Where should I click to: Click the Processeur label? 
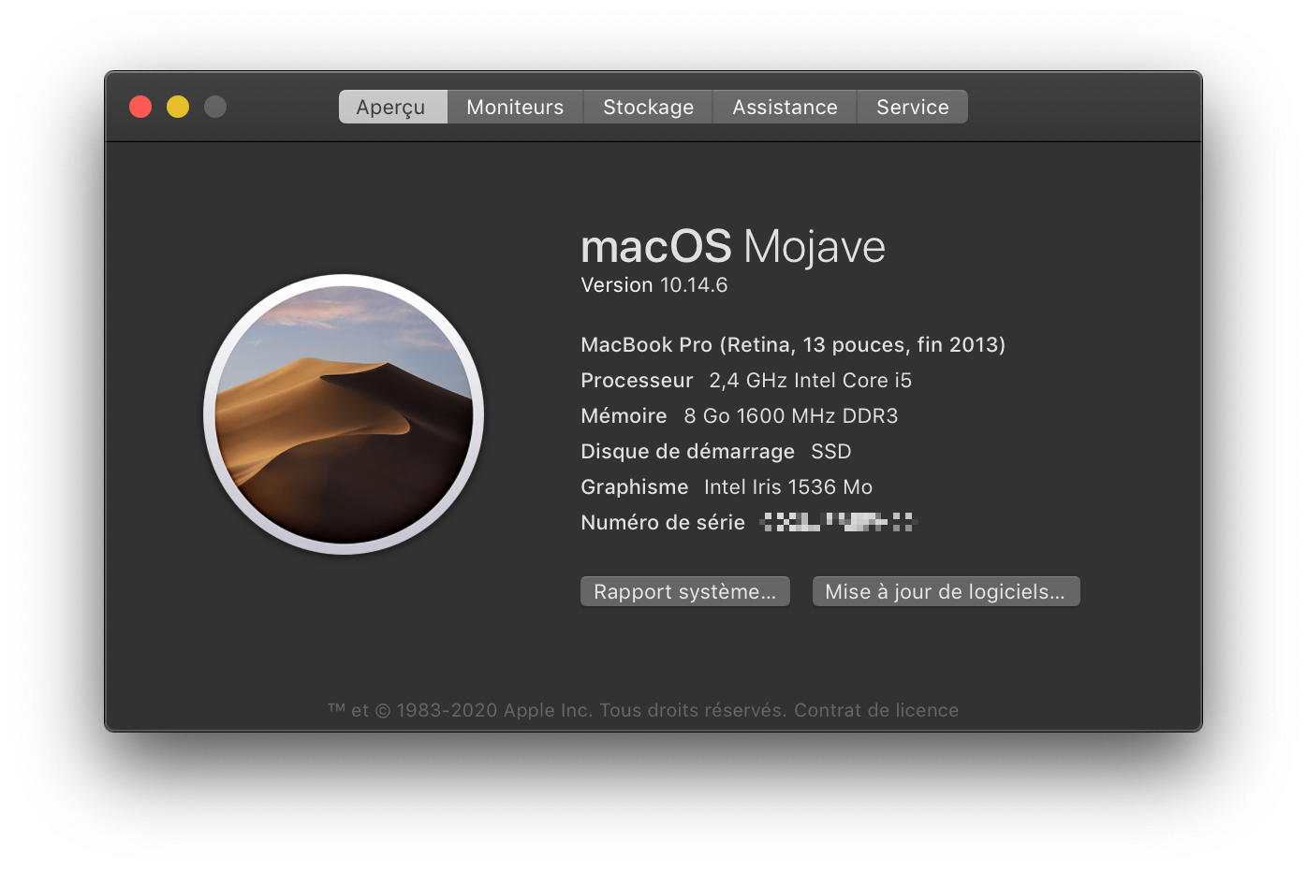(637, 381)
